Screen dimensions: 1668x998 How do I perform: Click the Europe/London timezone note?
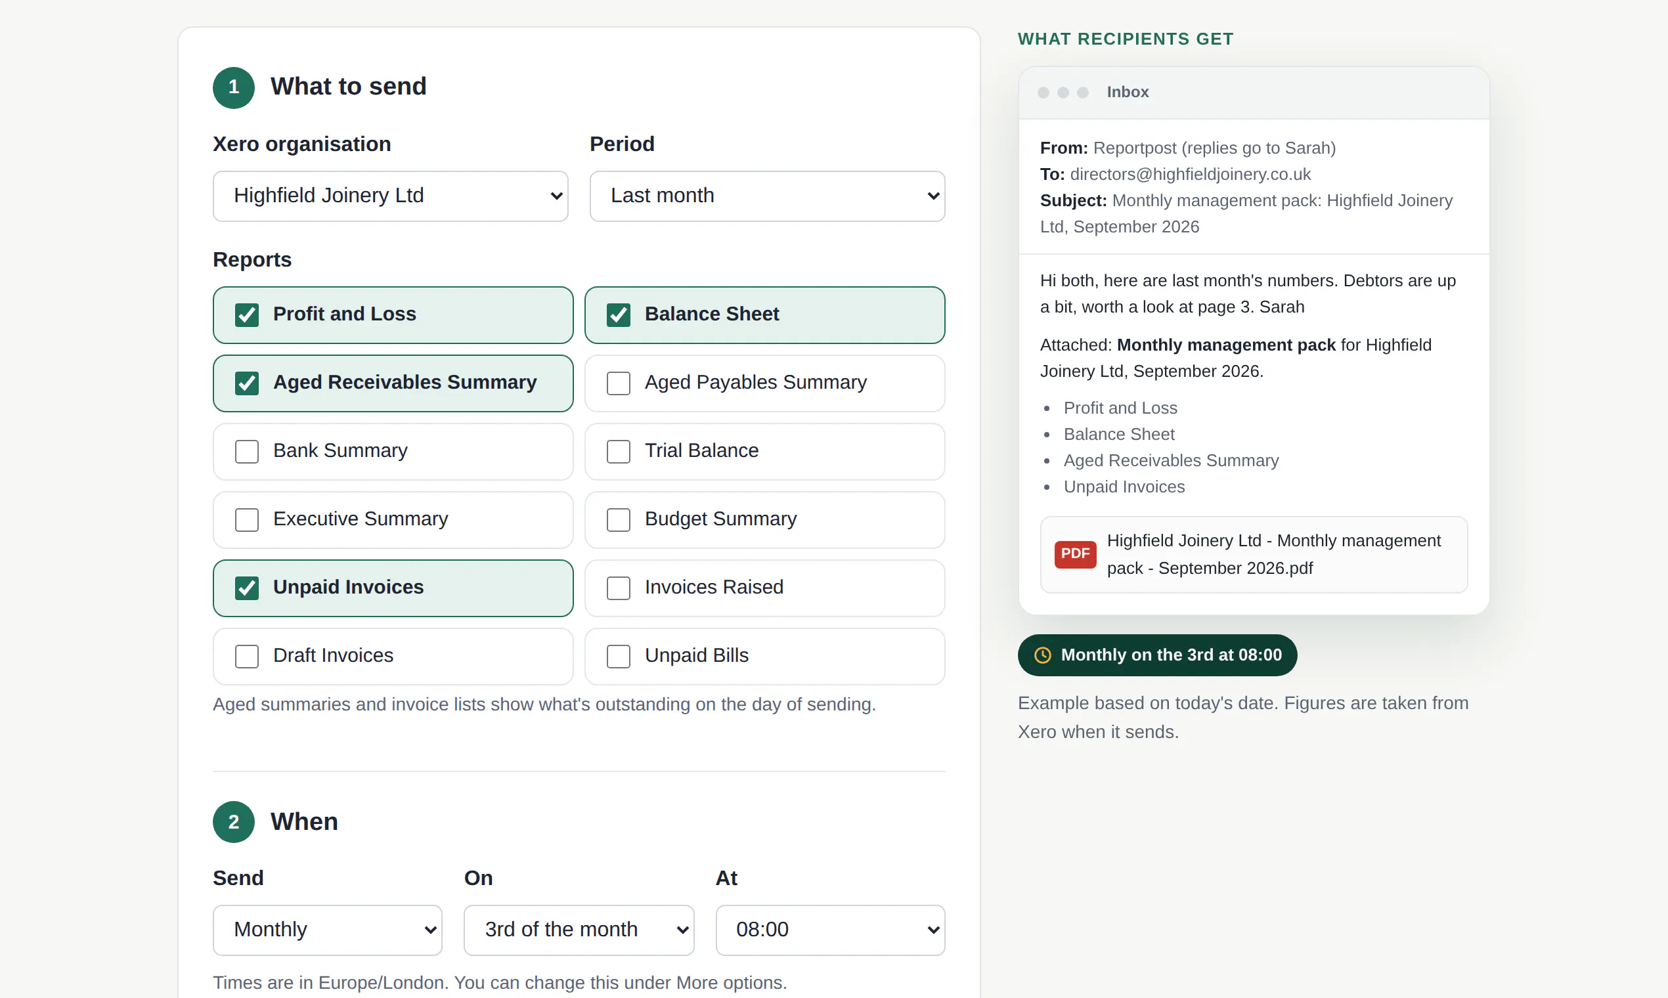click(500, 982)
